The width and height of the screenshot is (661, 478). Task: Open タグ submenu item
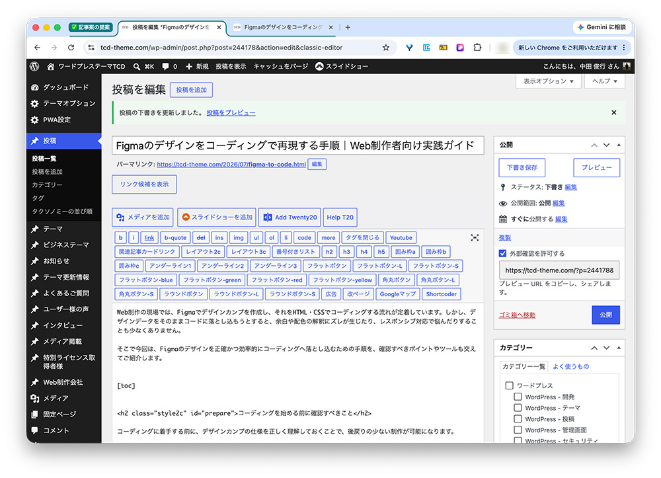click(x=38, y=198)
